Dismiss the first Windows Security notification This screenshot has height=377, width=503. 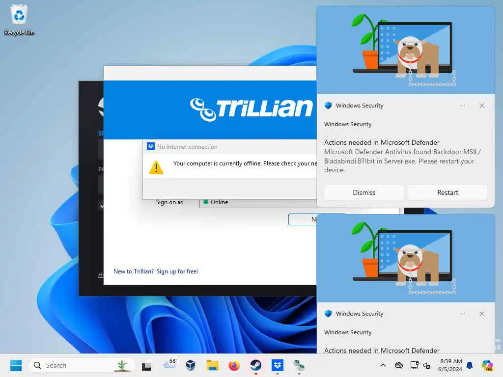pyautogui.click(x=364, y=192)
